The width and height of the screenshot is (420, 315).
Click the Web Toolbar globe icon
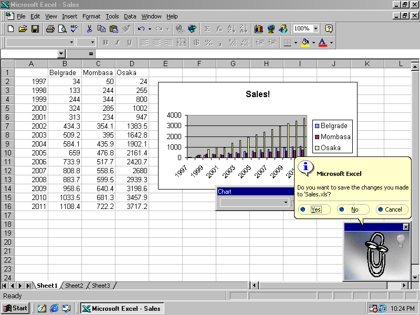click(x=192, y=29)
